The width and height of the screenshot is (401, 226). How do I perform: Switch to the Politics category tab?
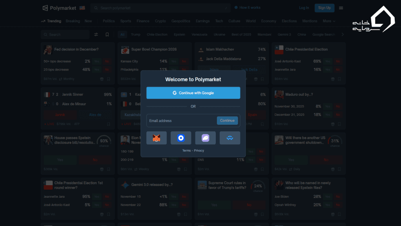pos(109,21)
